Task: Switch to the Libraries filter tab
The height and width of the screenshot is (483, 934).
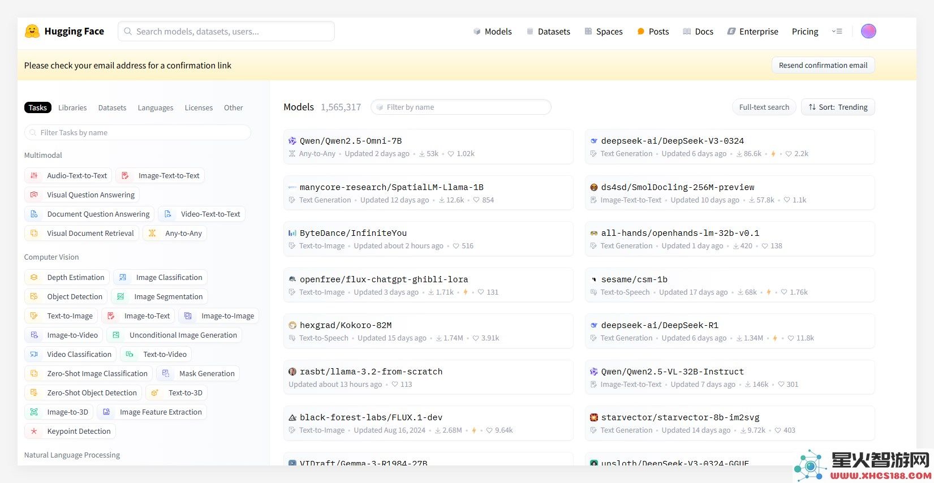Action: (x=72, y=107)
